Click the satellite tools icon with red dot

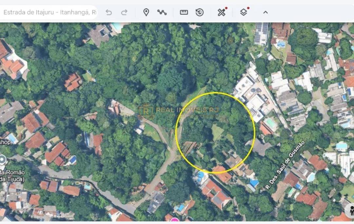point(222,12)
